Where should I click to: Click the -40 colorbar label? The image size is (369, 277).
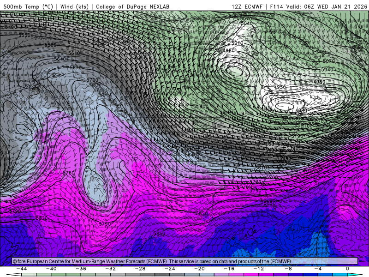pyautogui.click(x=51, y=269)
